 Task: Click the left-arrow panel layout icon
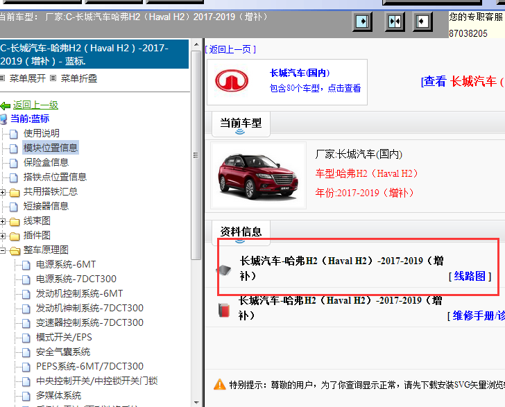(422, 22)
